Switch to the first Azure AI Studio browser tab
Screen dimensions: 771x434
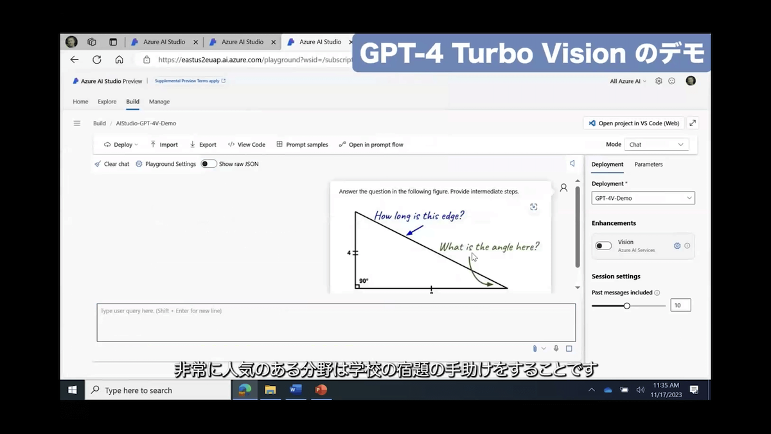click(x=164, y=42)
